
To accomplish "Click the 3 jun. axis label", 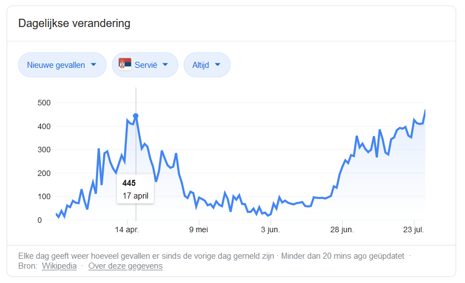I will pyautogui.click(x=270, y=229).
